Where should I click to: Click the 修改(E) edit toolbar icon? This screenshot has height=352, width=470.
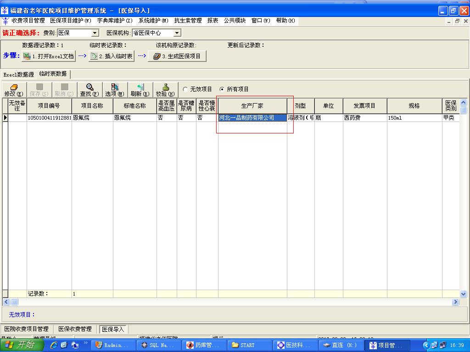(14, 90)
